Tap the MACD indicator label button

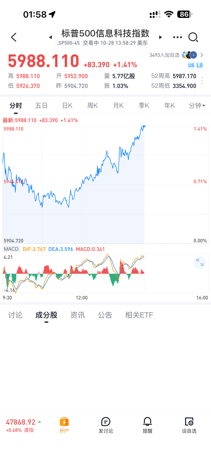pyautogui.click(x=11, y=249)
